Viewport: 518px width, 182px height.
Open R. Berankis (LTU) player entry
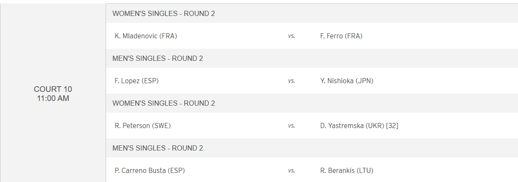[x=347, y=171]
